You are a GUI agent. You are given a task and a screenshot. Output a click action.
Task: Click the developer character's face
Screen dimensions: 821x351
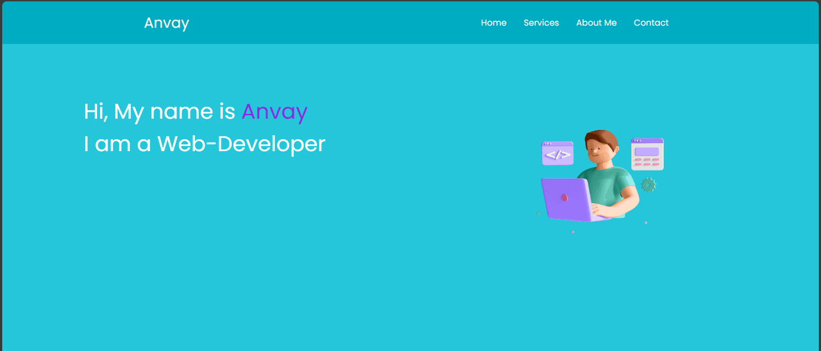[597, 152]
